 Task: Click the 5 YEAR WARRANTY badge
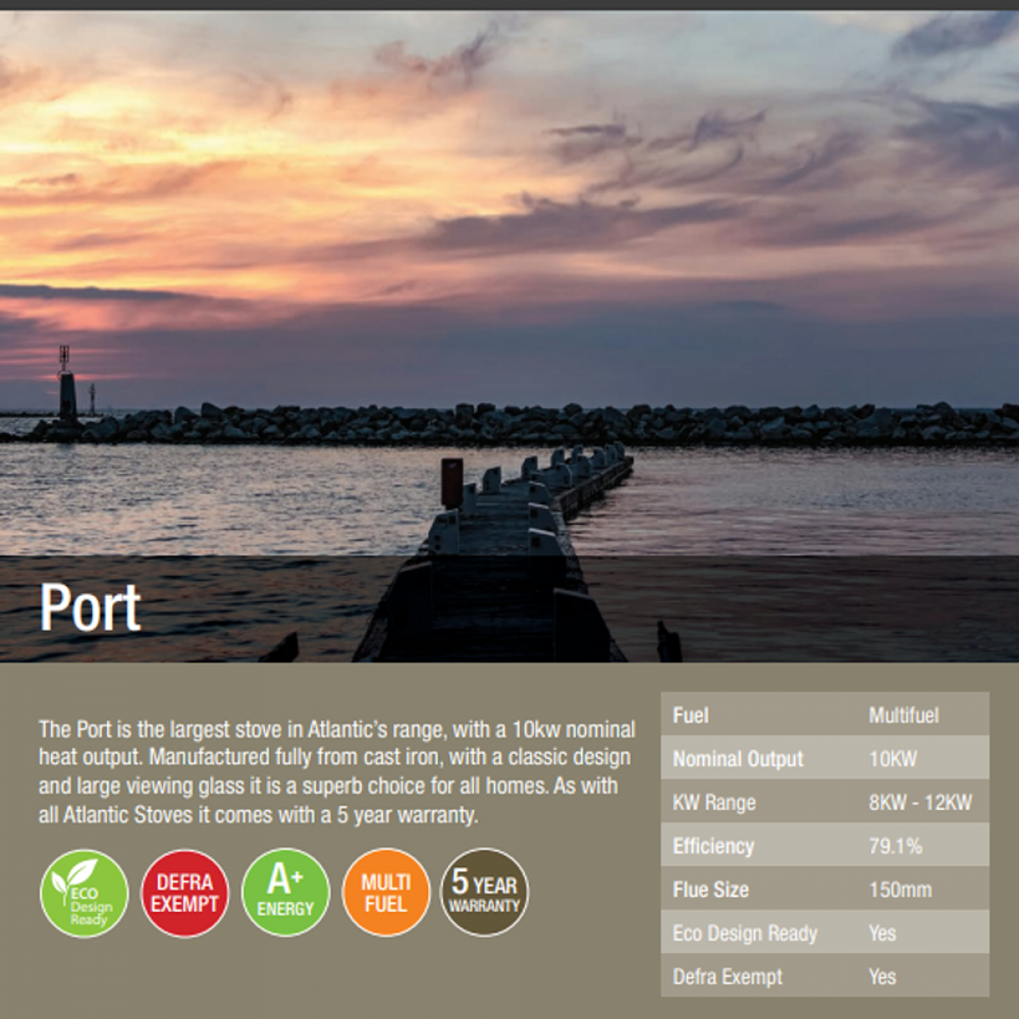point(484,892)
